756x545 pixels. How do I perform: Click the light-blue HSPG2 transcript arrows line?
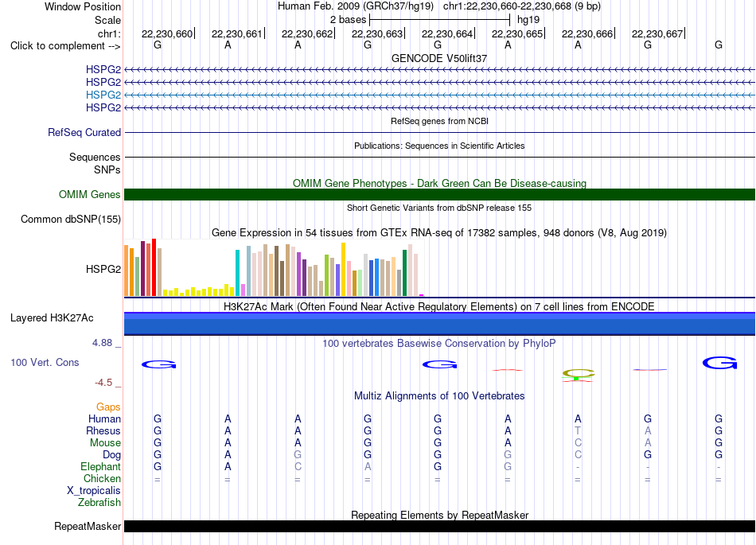click(x=439, y=95)
